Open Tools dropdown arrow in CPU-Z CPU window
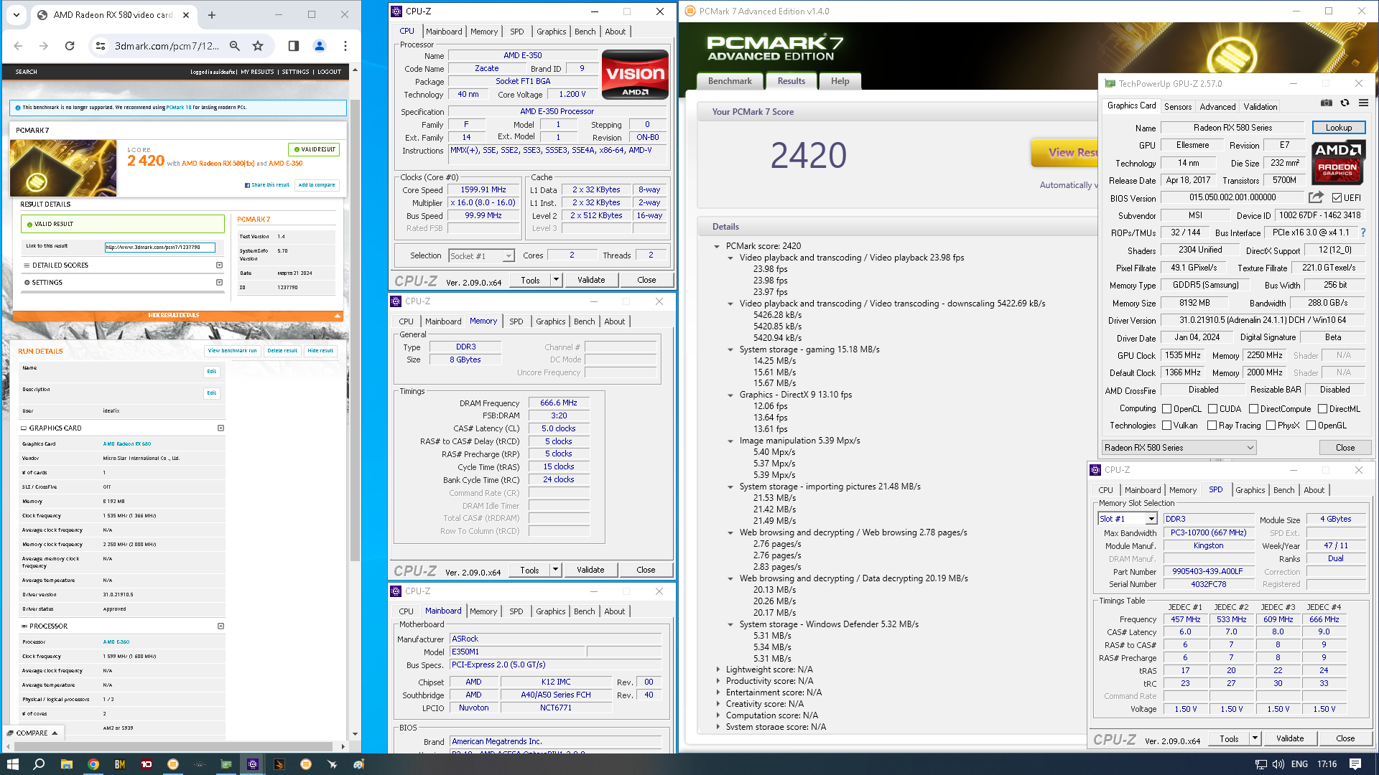This screenshot has width=1379, height=775. tap(556, 280)
